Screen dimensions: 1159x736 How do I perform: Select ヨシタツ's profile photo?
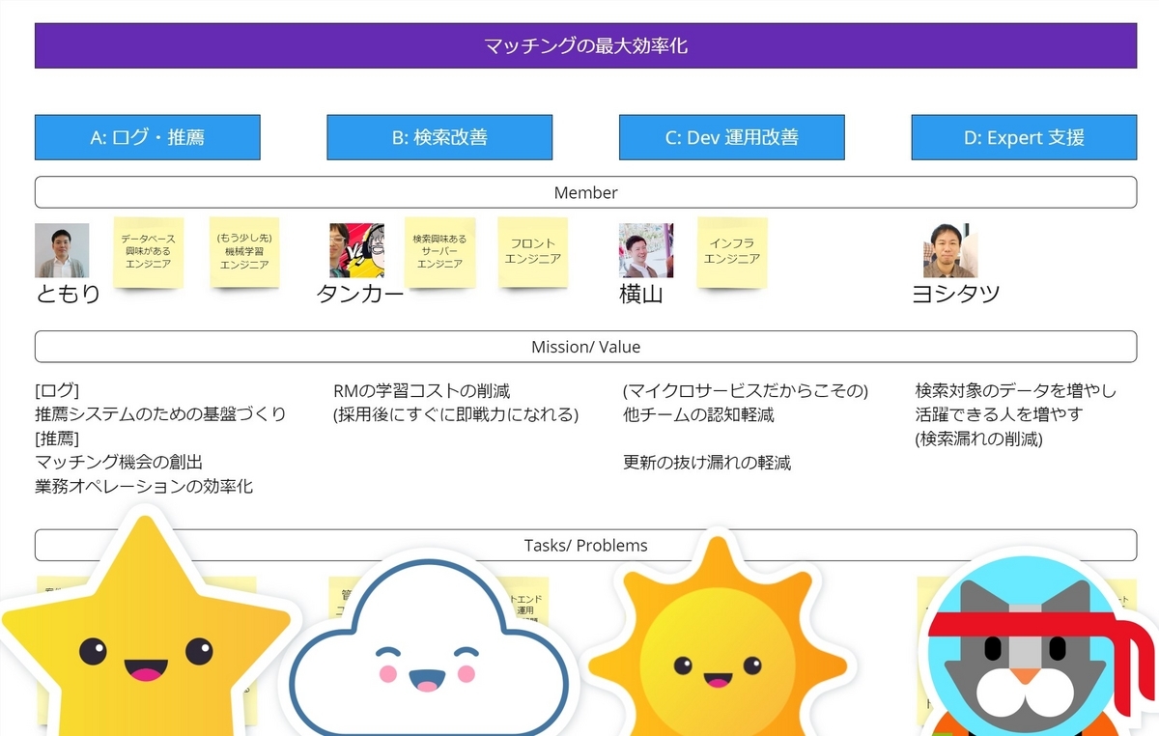pyautogui.click(x=950, y=251)
